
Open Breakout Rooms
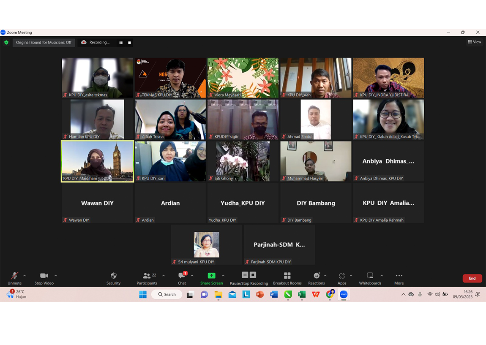point(287,276)
